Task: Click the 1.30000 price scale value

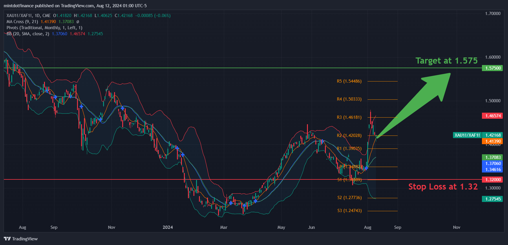Action: point(493,188)
